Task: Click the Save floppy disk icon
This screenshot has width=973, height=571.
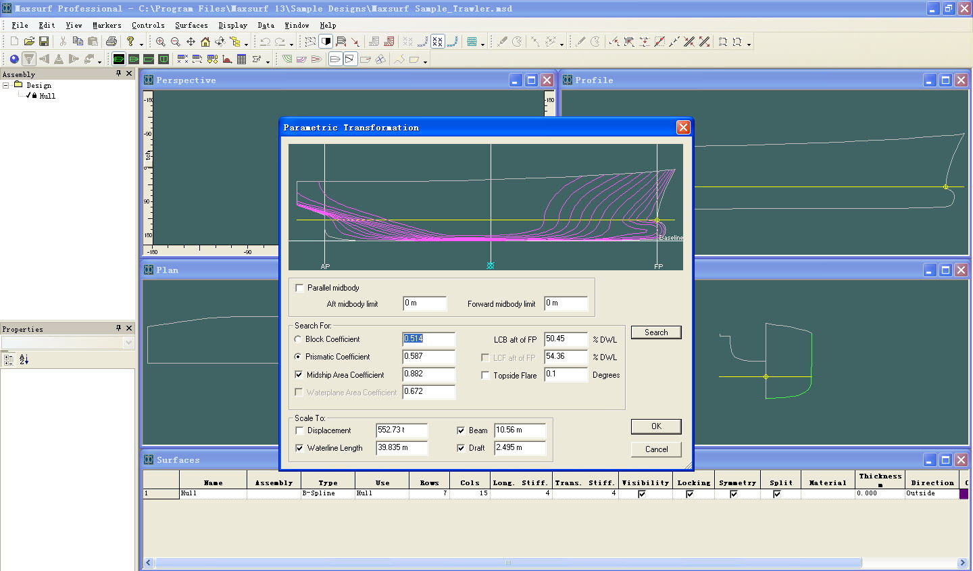Action: (44, 41)
